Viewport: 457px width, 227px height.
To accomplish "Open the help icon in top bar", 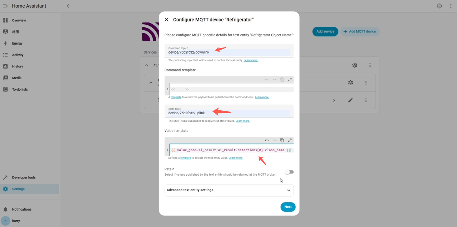I will click(440, 6).
